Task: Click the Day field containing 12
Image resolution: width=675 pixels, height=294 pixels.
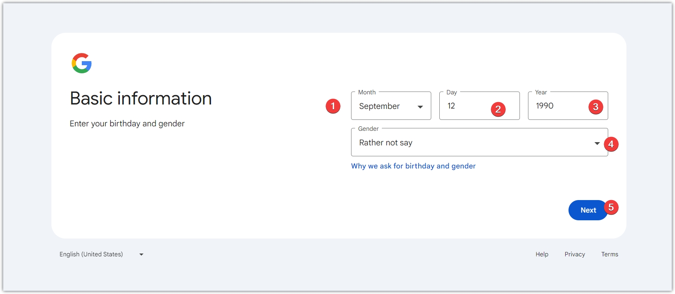Action: click(466, 106)
